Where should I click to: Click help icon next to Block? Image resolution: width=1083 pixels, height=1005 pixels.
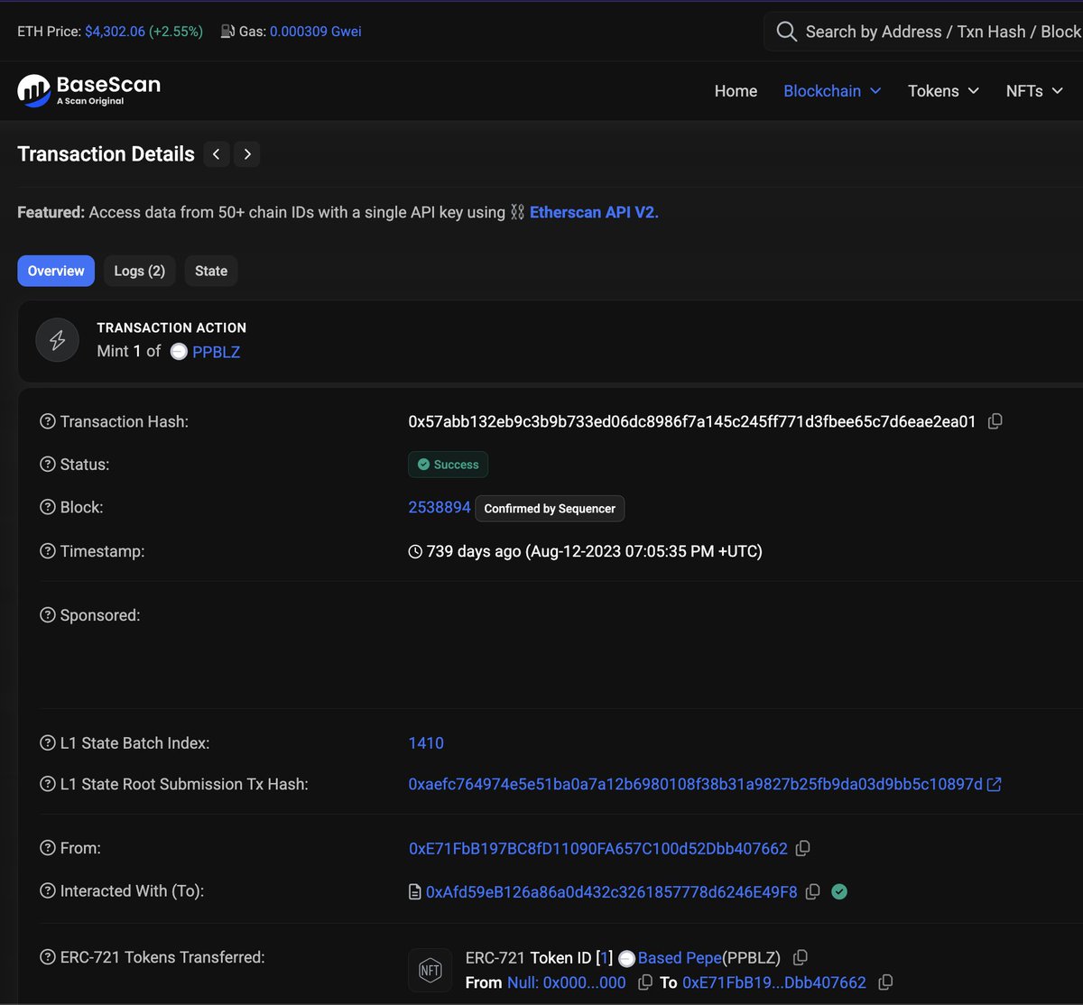click(48, 508)
